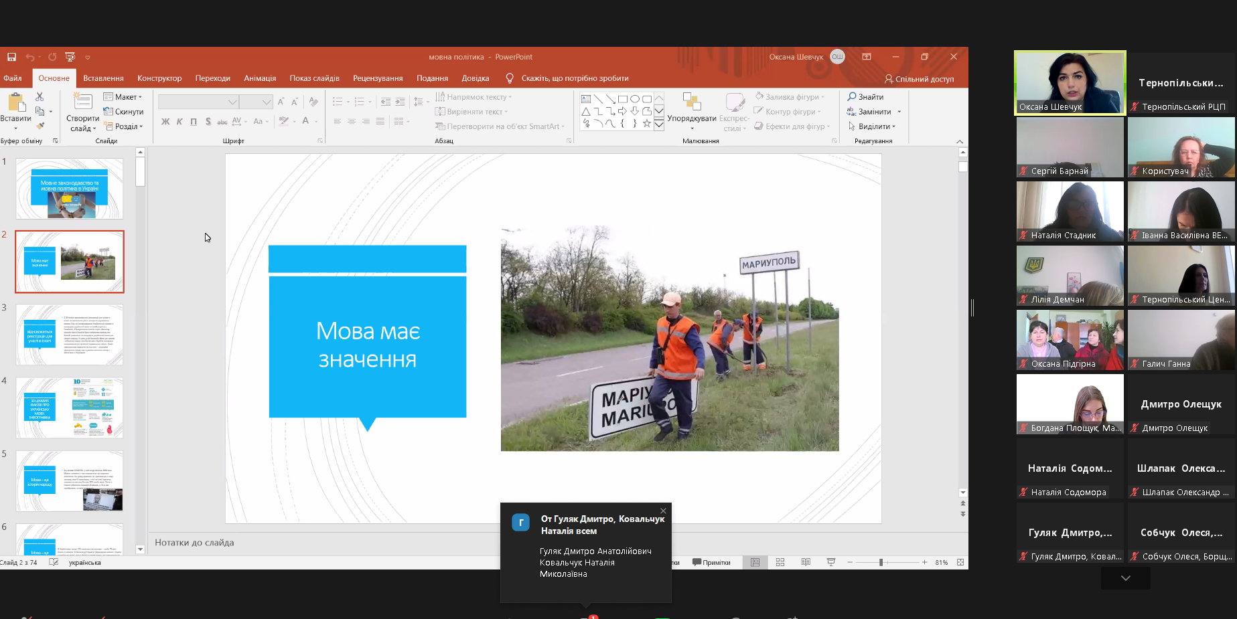Image resolution: width=1237 pixels, height=619 pixels.
Task: Switch to slide sorter view in status bar
Action: (780, 563)
